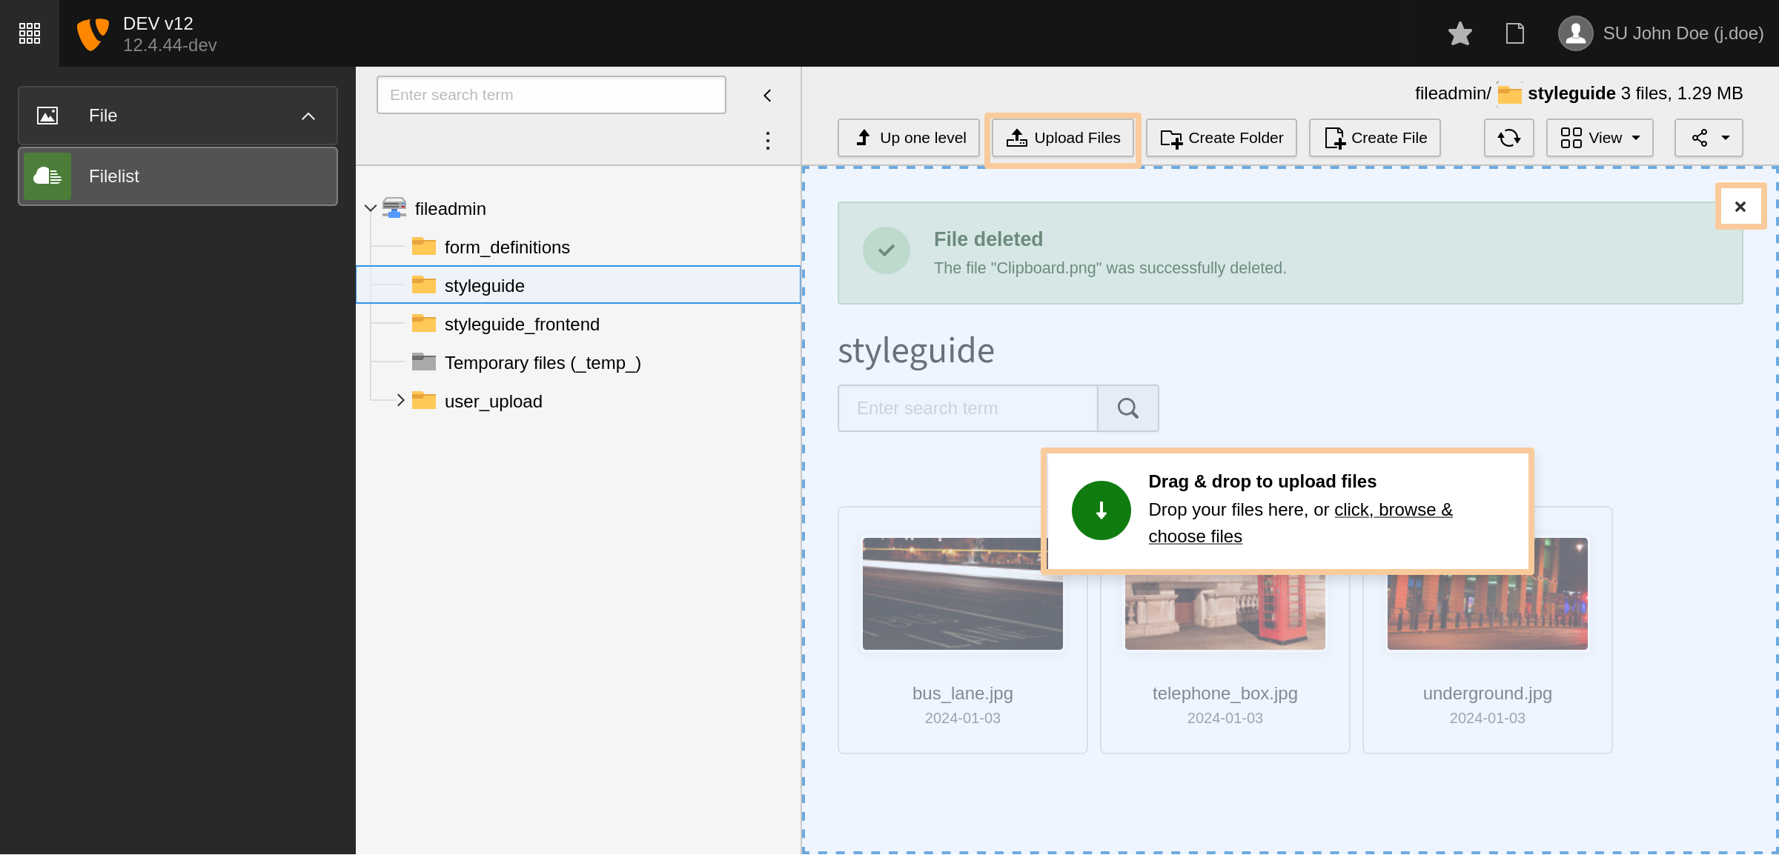The width and height of the screenshot is (1779, 855).
Task: Click the Upload Files button
Action: 1062,138
